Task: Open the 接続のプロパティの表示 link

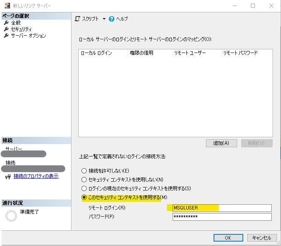Action: (x=36, y=176)
